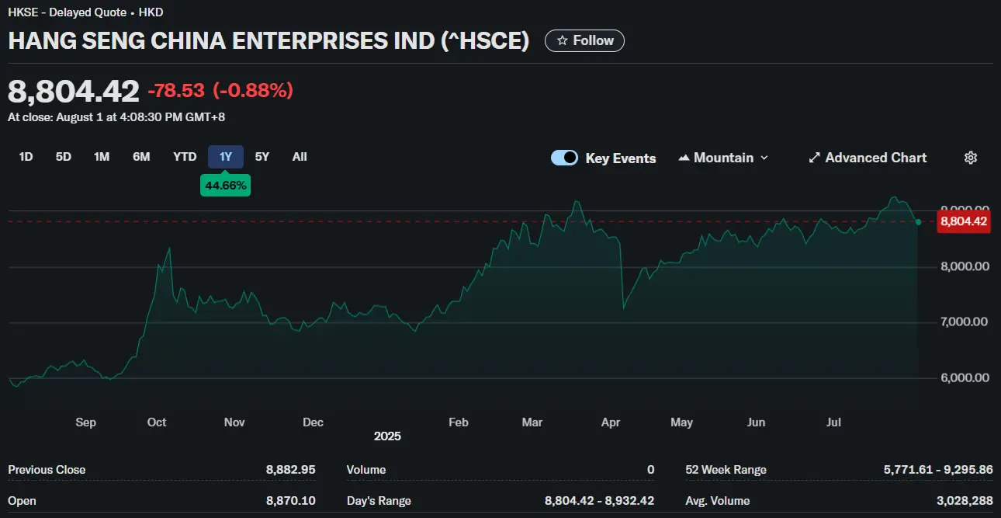Select the 5D time range
Screen dimensions: 1001x518
(x=64, y=157)
